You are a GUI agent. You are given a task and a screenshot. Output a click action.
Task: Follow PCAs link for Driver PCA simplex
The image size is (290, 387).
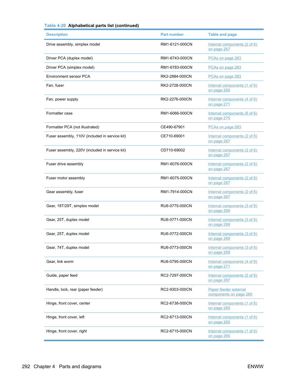point(224,67)
